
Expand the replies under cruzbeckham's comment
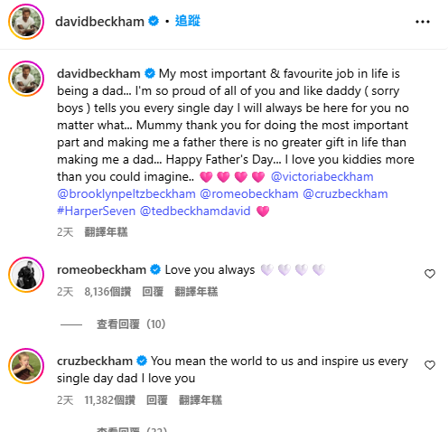coord(132,429)
